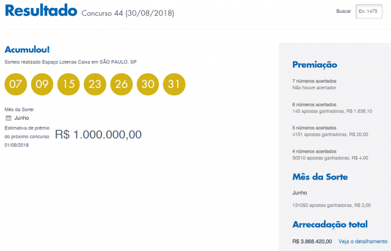Click the Mês da Sorte sidebar heading
Screen dimensions: 391x251
click(x=320, y=177)
